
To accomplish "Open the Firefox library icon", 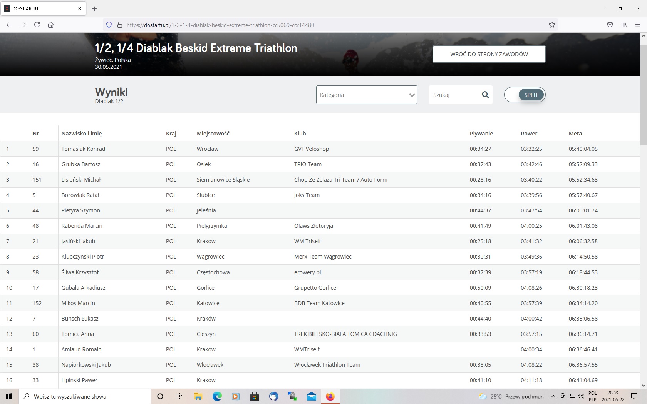I will point(624,25).
